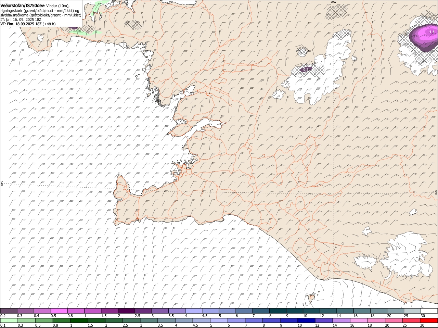Click the VT: Fim. 18.09.2025 18Z (+48 h) line

coord(28,24)
